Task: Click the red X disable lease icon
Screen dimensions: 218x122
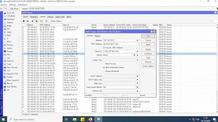Action: (36, 21)
